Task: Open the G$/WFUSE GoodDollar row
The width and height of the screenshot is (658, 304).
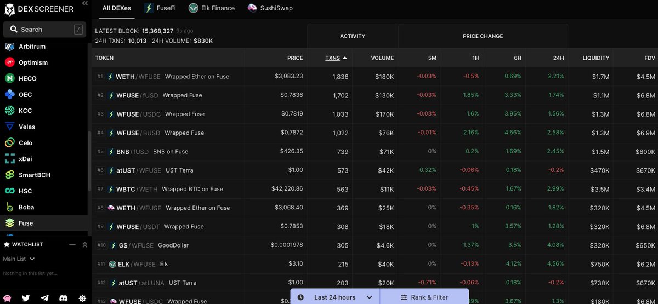Action: click(x=375, y=245)
